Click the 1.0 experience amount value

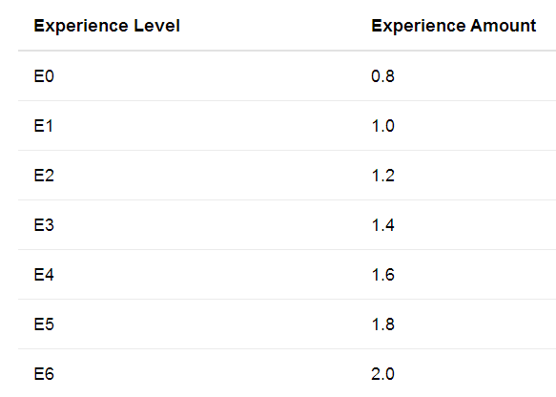pyautogui.click(x=382, y=126)
